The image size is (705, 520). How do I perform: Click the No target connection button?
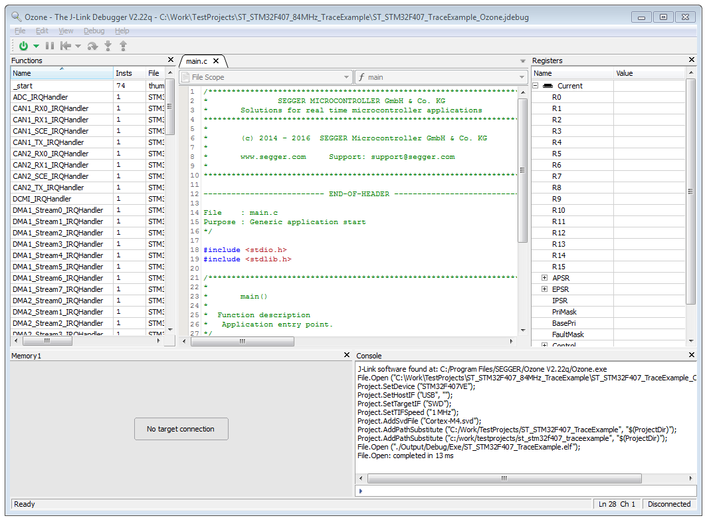(181, 429)
